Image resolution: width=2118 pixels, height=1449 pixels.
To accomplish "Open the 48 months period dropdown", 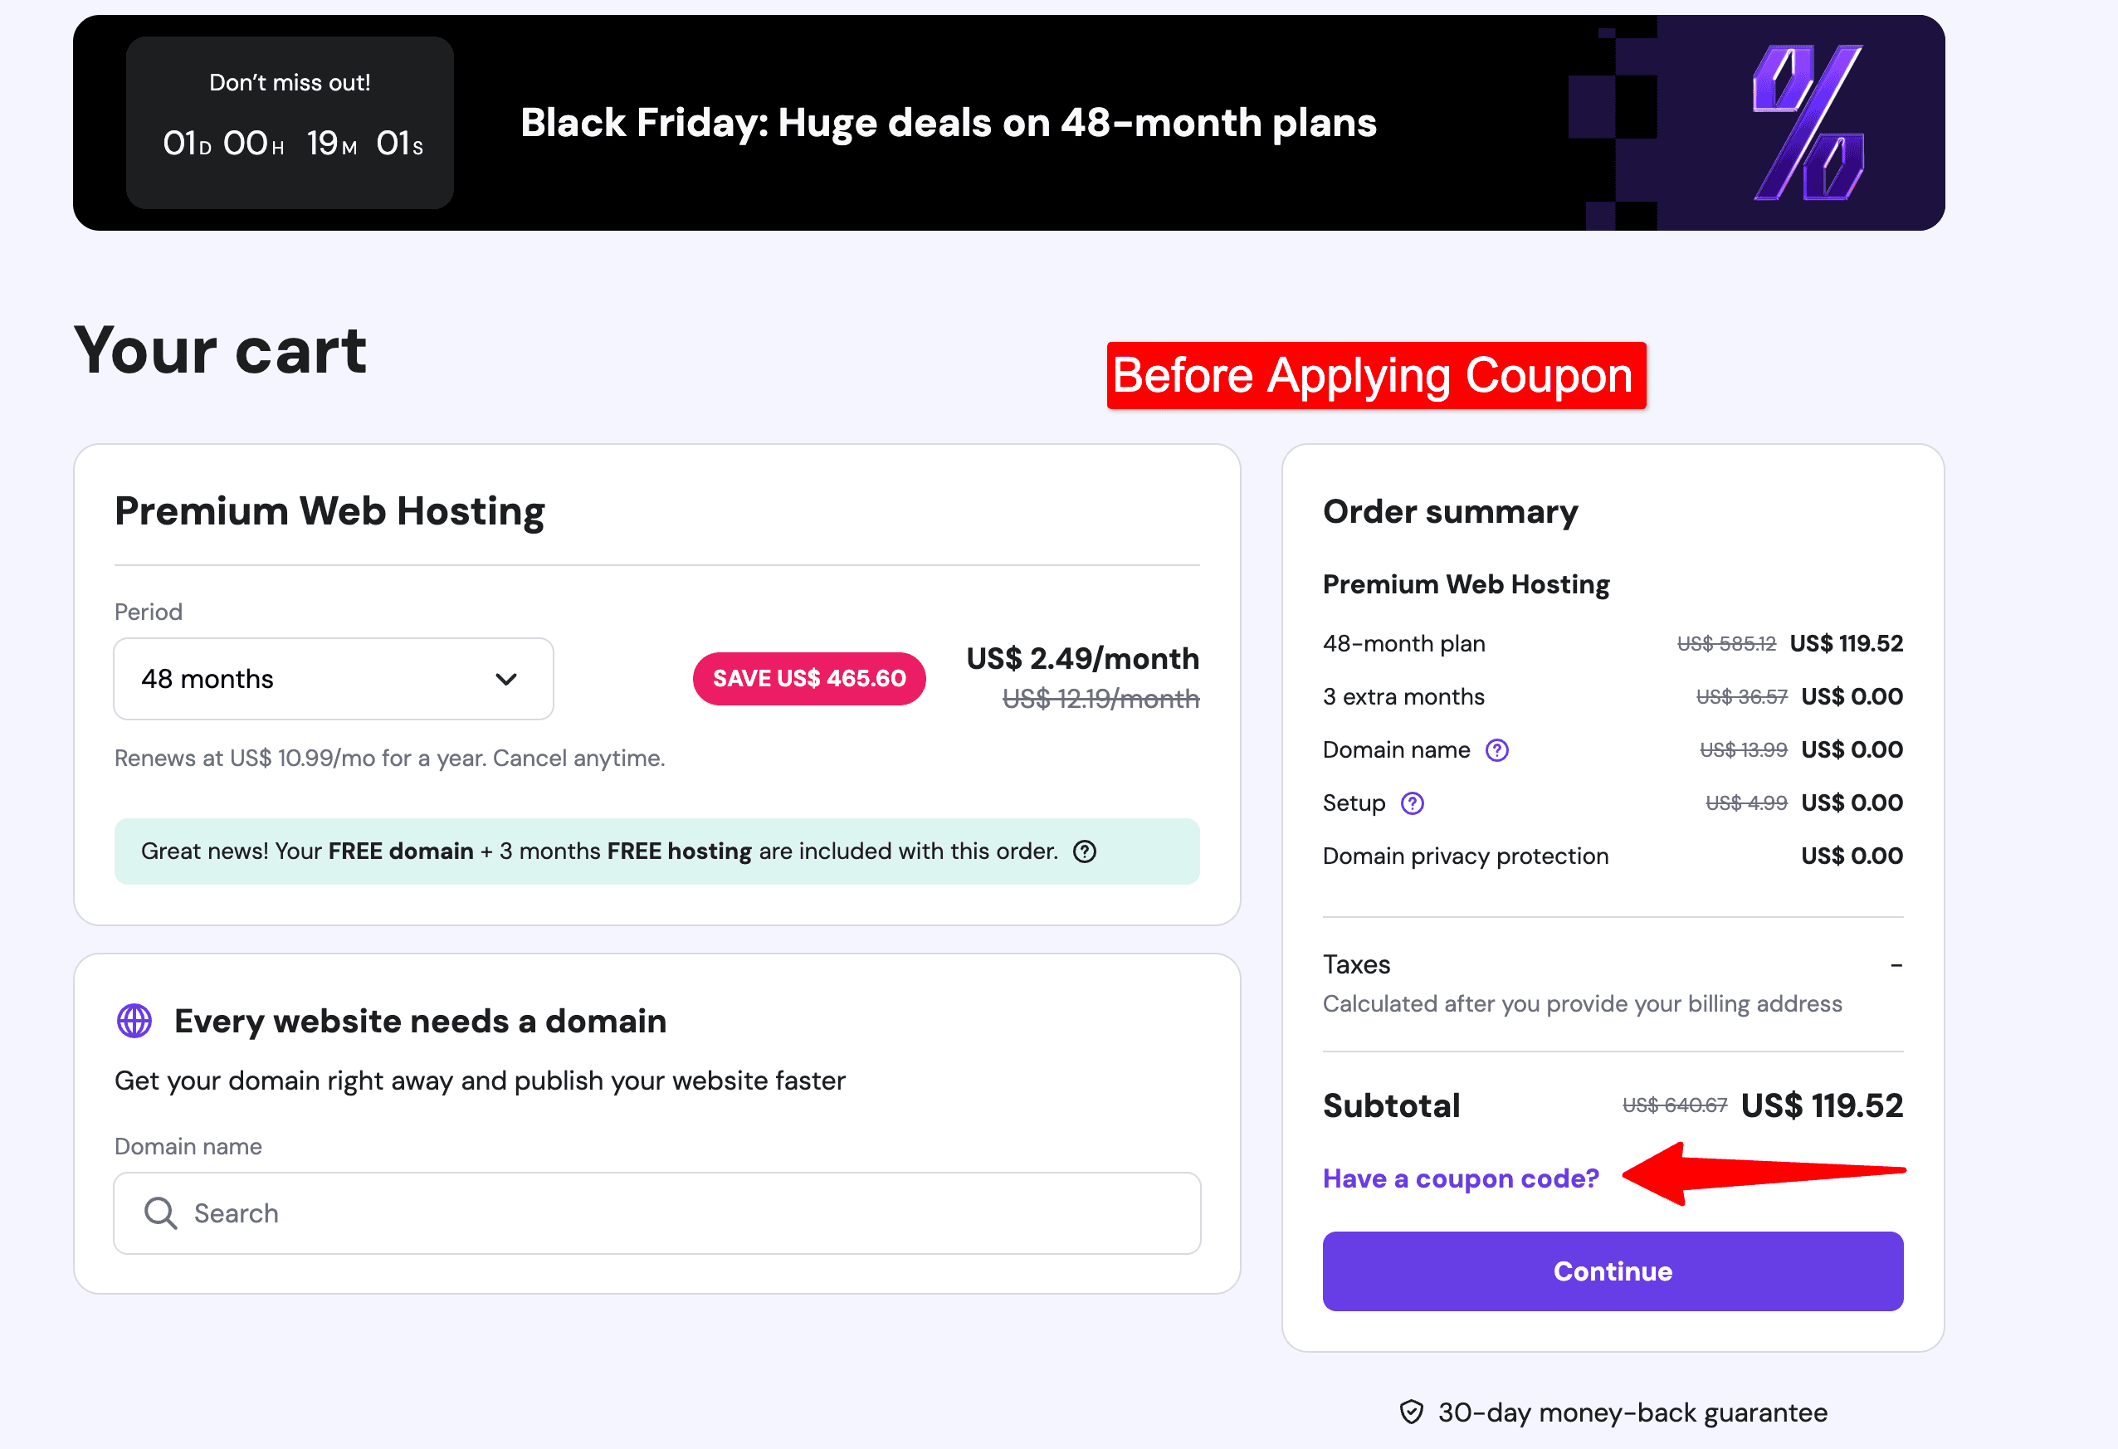I will 333,678.
